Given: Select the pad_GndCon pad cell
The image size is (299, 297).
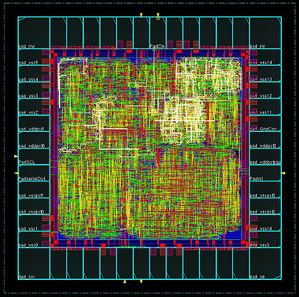Looking at the screenshot, I should point(265,124).
